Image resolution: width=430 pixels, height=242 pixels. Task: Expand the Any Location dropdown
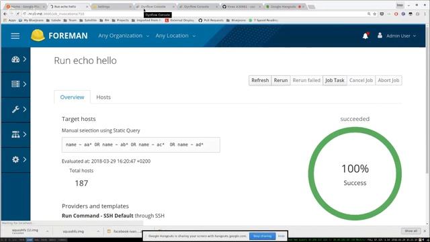pos(175,36)
